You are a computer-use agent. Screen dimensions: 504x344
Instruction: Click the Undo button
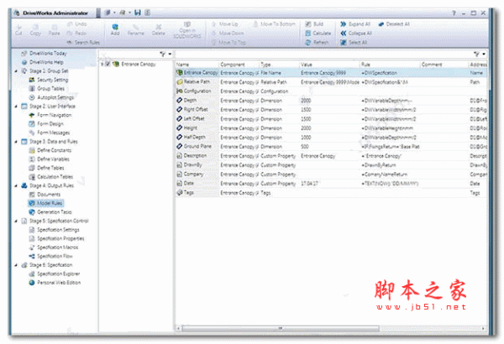(x=76, y=24)
